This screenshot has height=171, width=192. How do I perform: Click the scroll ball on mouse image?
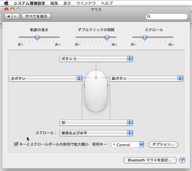click(x=96, y=78)
